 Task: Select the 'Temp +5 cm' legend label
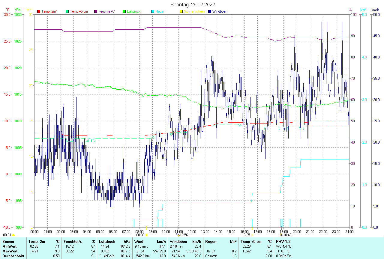[79, 11]
